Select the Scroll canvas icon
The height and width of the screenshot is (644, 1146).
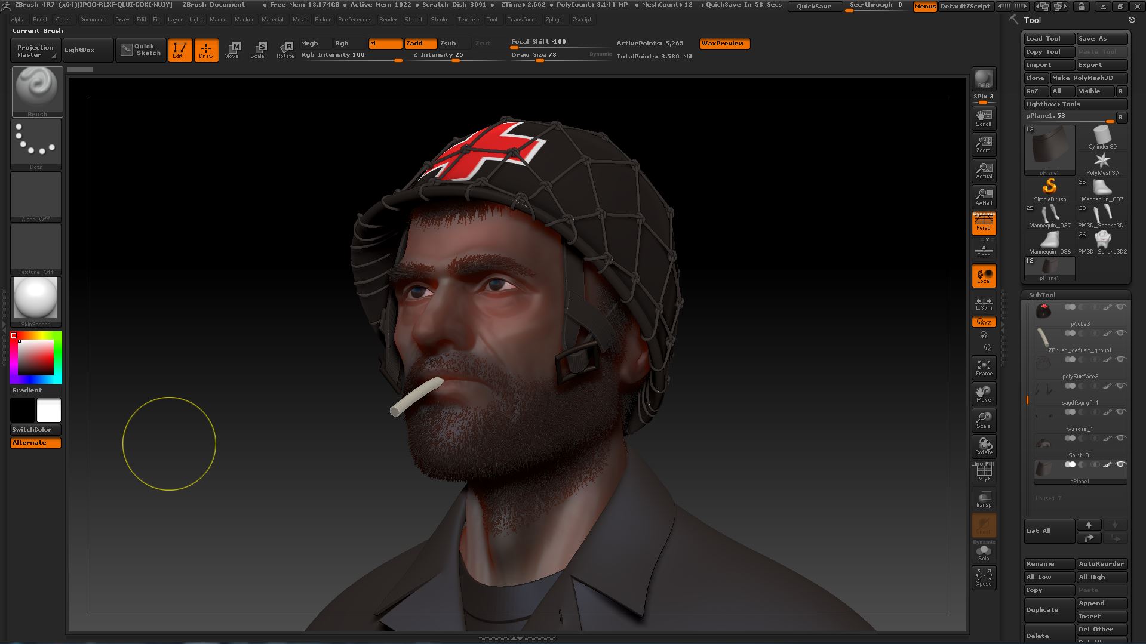984,118
